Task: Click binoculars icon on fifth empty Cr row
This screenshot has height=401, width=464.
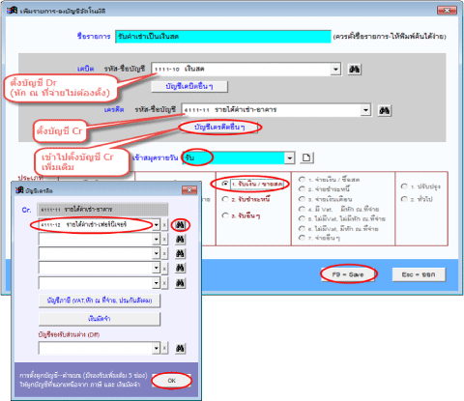Action: point(180,283)
